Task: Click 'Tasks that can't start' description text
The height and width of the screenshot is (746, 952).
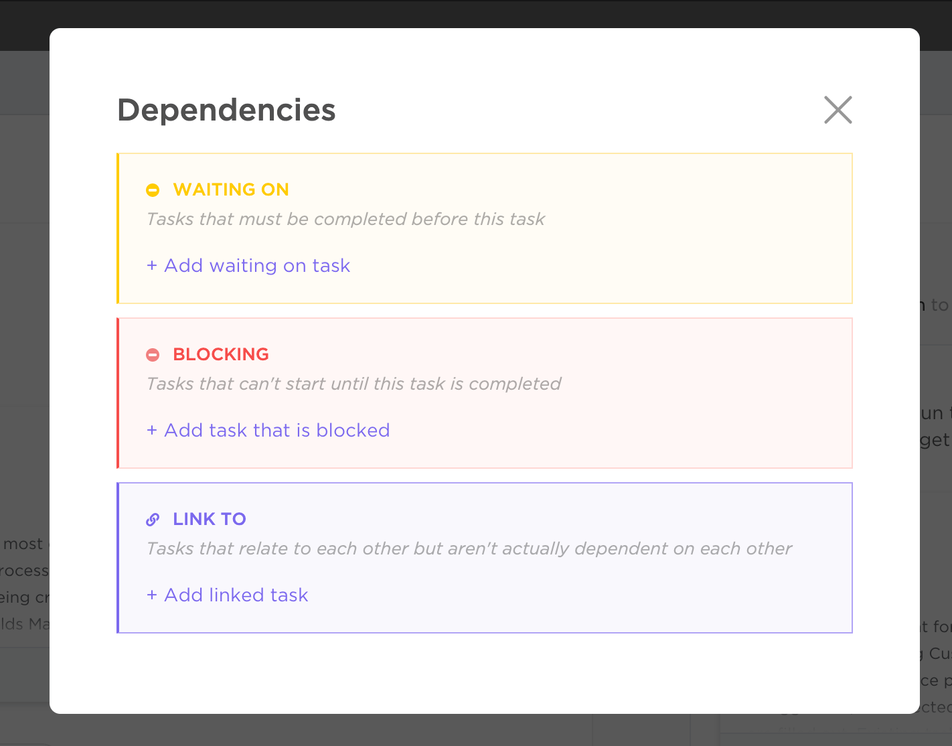Action: (353, 384)
